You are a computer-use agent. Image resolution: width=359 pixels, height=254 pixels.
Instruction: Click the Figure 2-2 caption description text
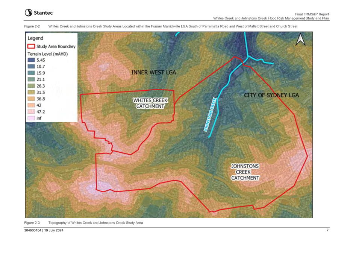[173, 26]
